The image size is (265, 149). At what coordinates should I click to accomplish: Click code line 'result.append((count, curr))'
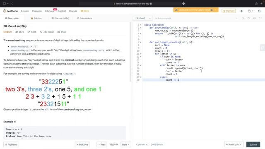click(x=184, y=68)
